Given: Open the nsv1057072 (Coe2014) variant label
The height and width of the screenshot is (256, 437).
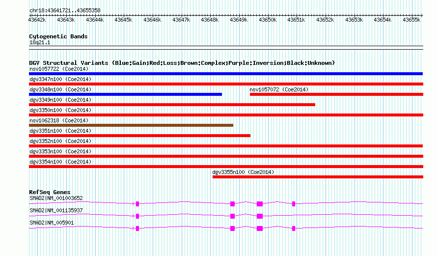Looking at the screenshot, I should tap(279, 89).
